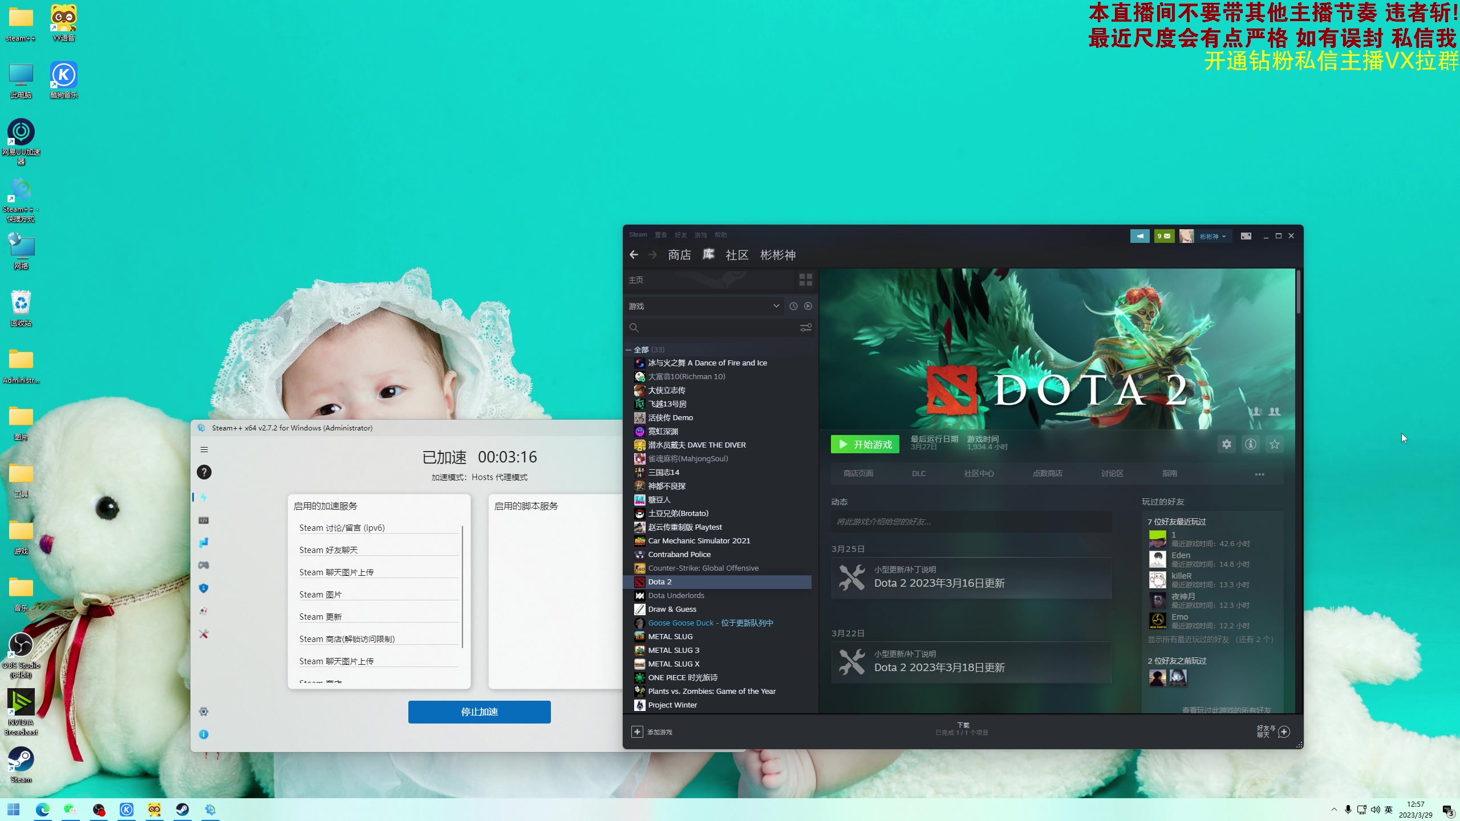Viewport: 1460px width, 821px height.
Task: Toggle recent-games clock filter in library
Action: coord(793,306)
